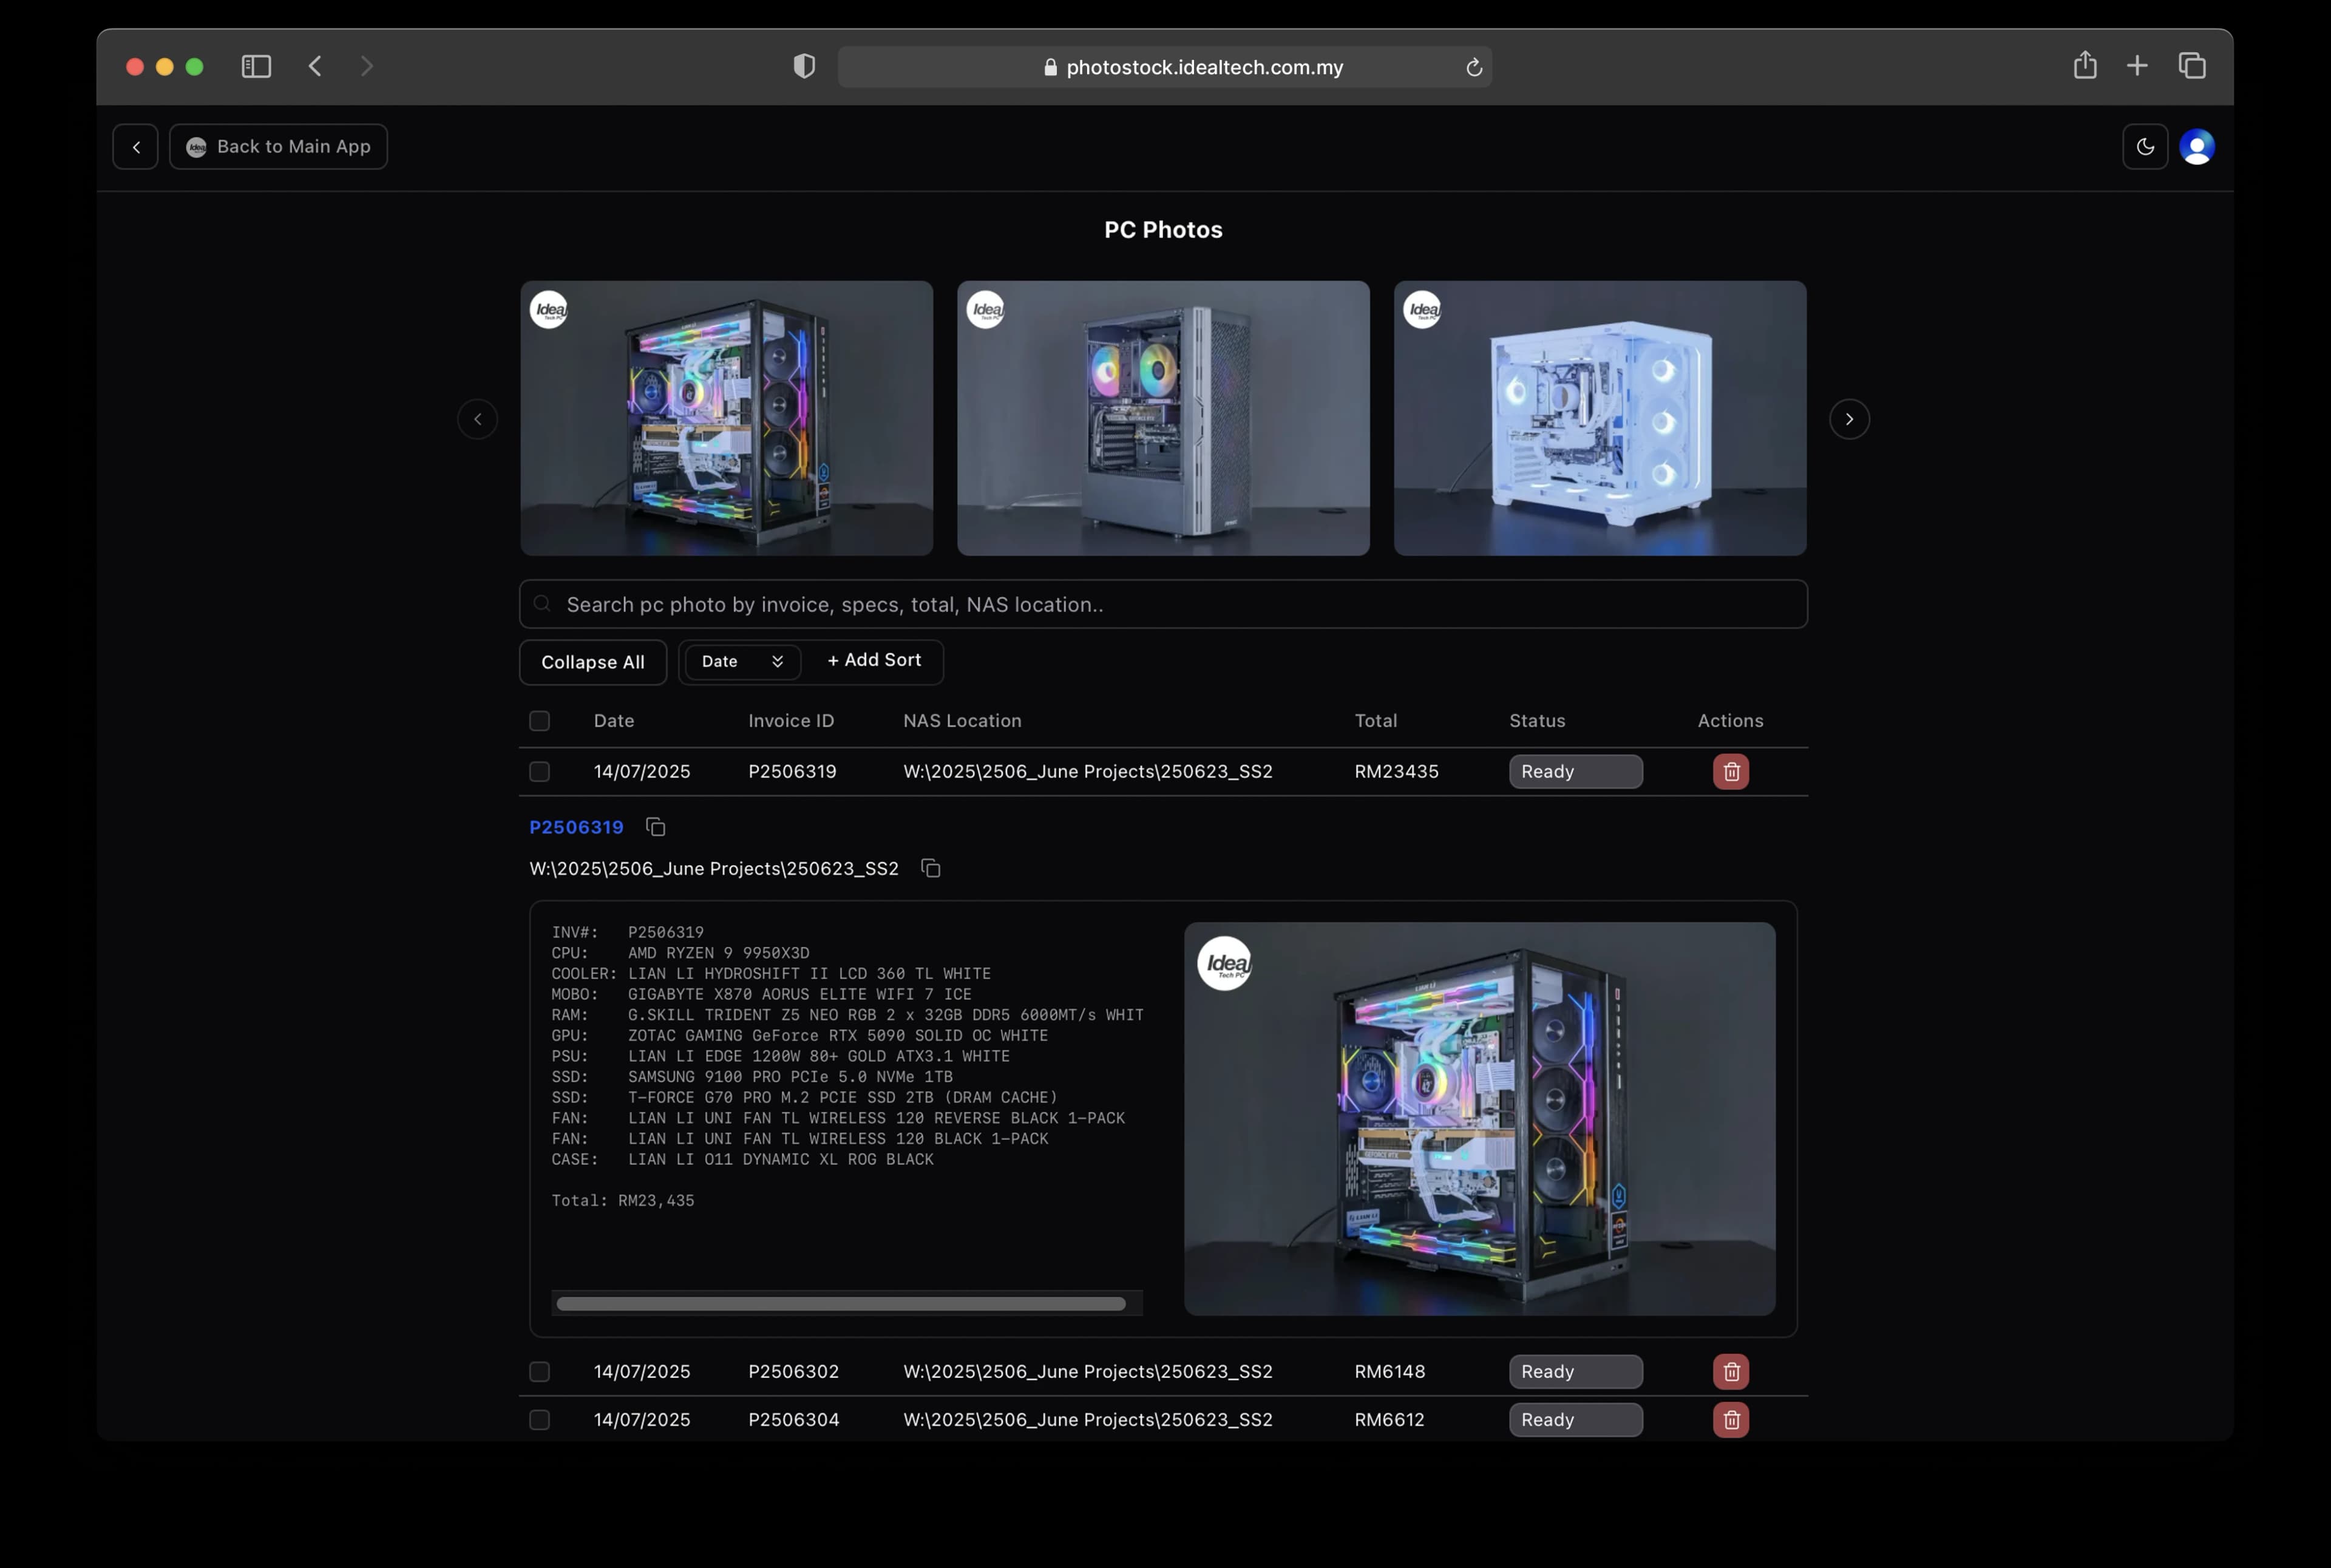Collapse the P2506319 row
Image resolution: width=2331 pixels, height=1568 pixels.
pos(1163,772)
